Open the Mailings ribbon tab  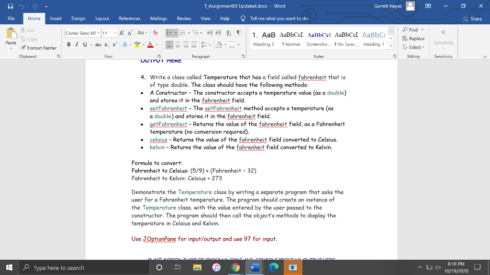pos(158,18)
